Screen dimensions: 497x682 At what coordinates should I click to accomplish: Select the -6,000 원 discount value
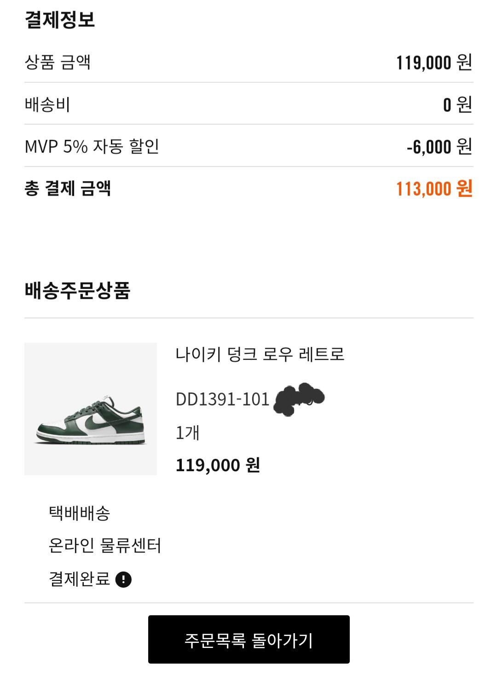(439, 147)
